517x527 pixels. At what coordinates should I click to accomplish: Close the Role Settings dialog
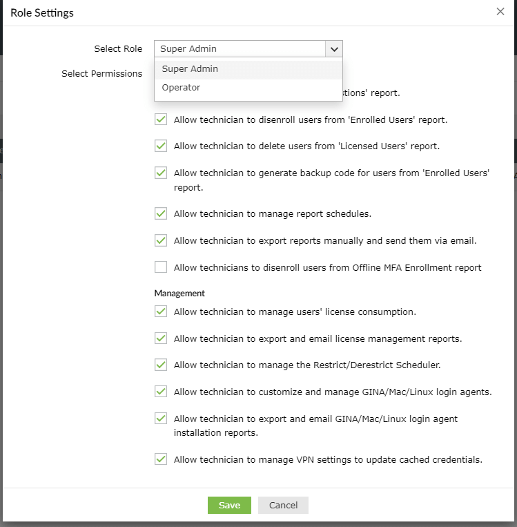(x=500, y=12)
